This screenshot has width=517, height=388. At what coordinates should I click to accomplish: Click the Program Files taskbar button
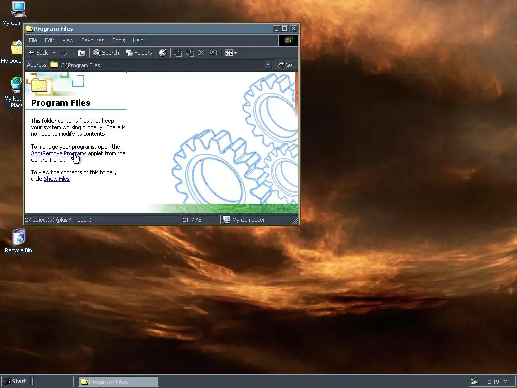pyautogui.click(x=119, y=382)
